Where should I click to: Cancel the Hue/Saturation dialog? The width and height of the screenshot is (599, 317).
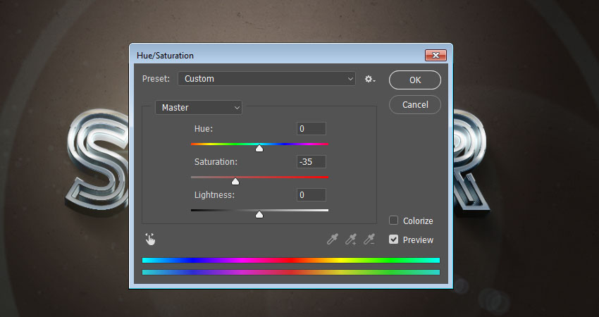tap(415, 105)
